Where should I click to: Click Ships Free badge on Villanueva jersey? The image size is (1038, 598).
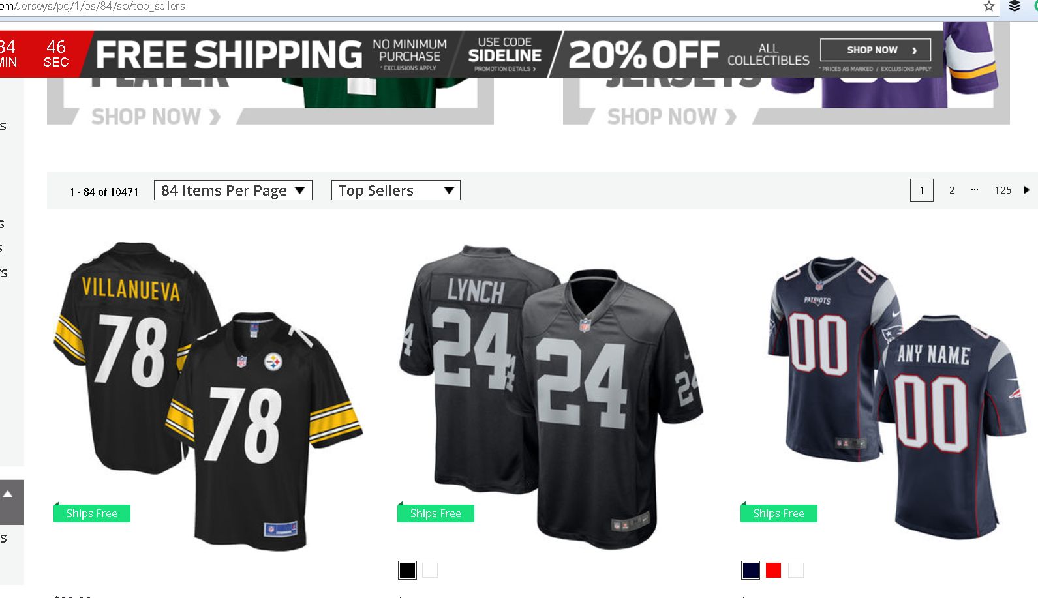92,514
